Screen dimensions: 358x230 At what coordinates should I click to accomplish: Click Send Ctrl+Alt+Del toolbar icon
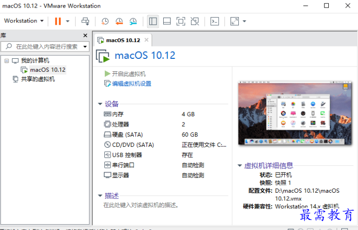85,21
